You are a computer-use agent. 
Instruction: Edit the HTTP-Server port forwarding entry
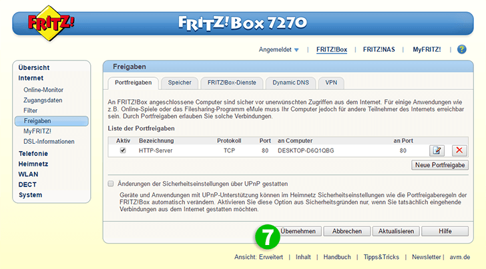pyautogui.click(x=437, y=150)
